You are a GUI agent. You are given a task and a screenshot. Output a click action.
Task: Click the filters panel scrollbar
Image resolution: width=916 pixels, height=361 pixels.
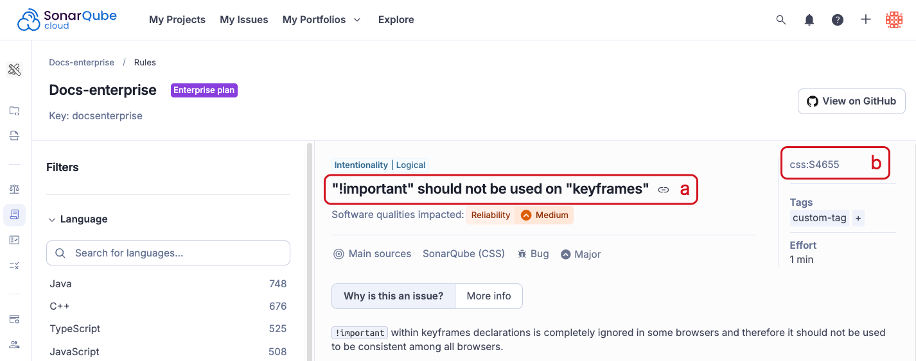pyautogui.click(x=309, y=251)
